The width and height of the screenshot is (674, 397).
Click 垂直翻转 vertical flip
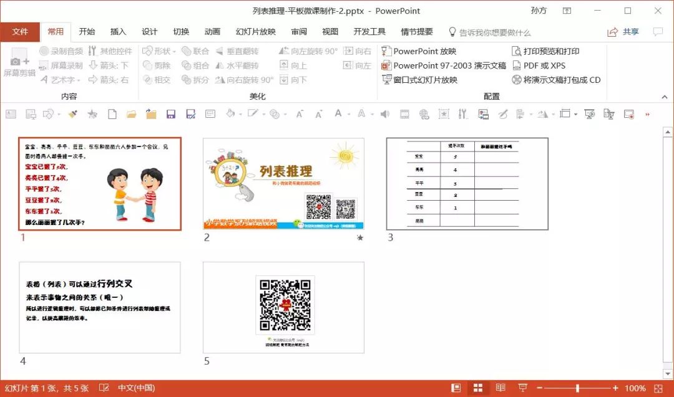[237, 51]
